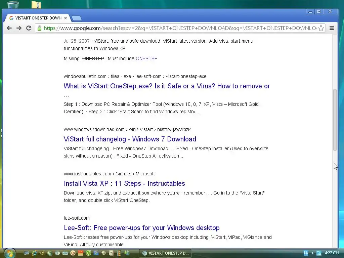
Task: Click the page's vertical scrollbar thumb
Action: coord(335,120)
